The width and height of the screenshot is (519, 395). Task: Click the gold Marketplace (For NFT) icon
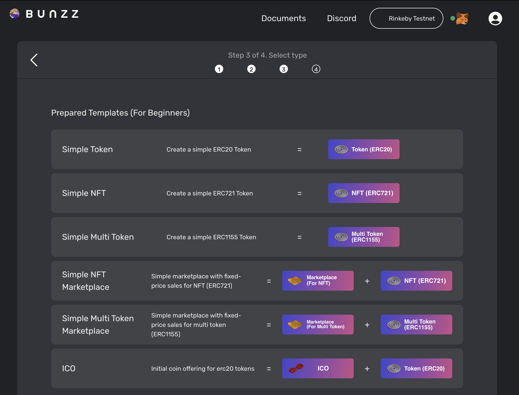295,281
